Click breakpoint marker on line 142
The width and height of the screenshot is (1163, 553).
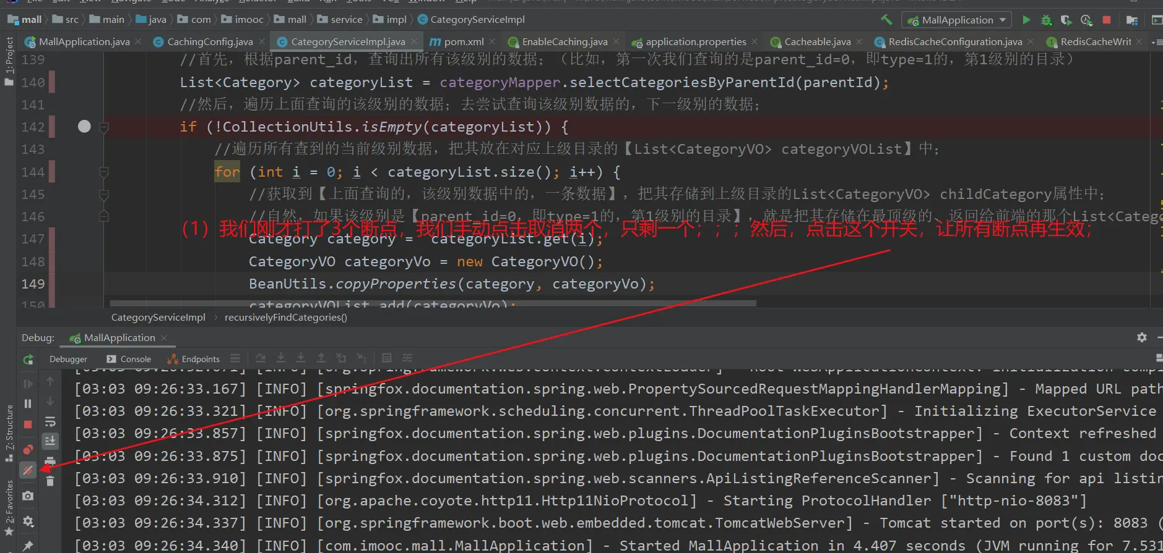click(x=84, y=127)
